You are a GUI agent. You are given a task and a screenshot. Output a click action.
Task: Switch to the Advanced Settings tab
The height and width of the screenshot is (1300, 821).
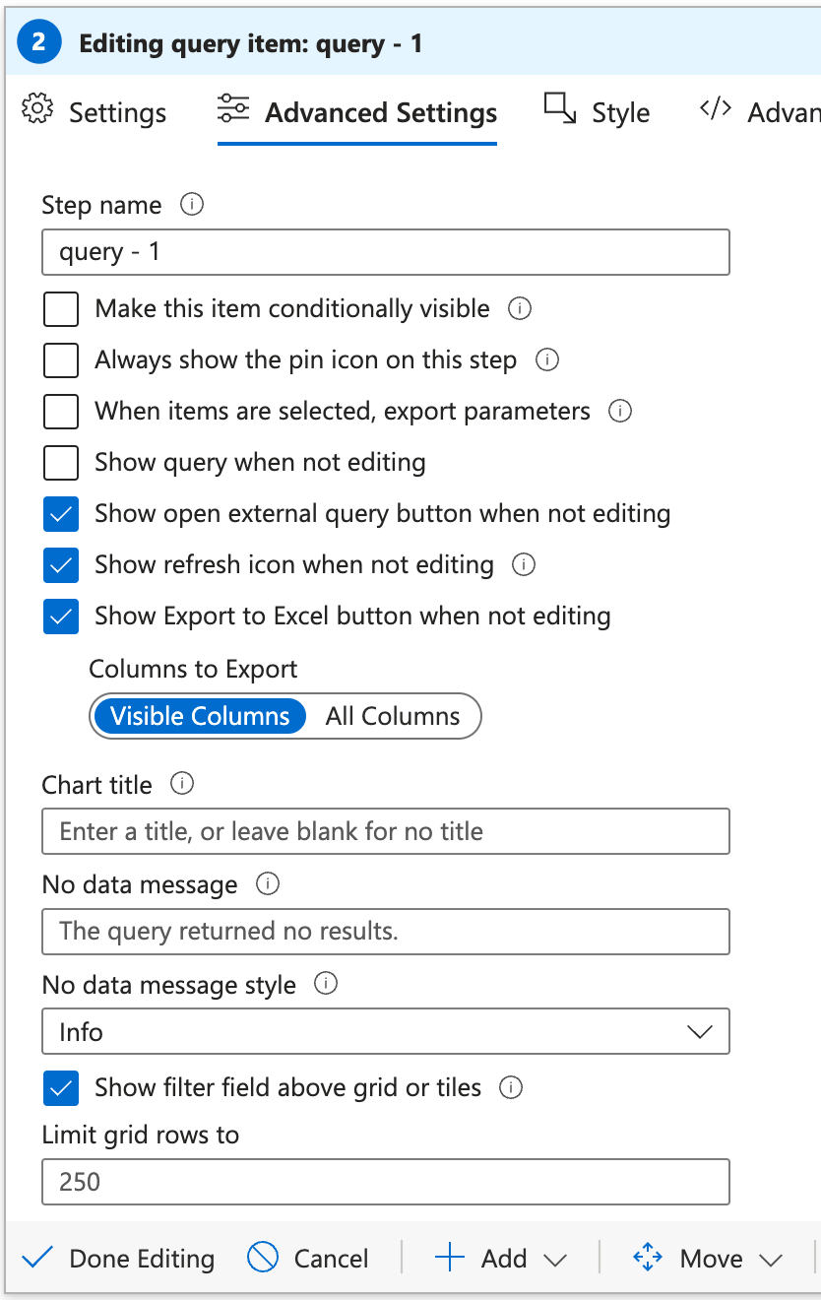(x=380, y=112)
